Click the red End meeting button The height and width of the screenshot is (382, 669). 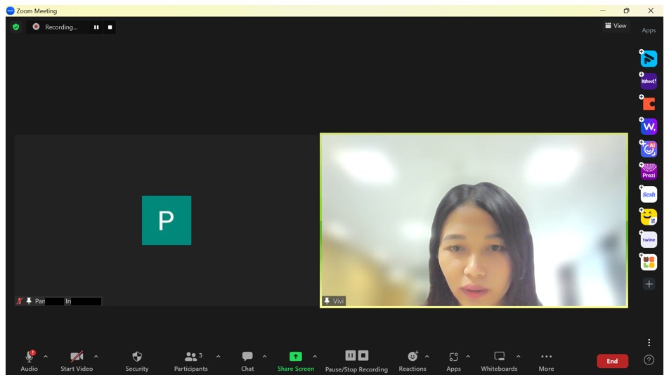(x=612, y=361)
